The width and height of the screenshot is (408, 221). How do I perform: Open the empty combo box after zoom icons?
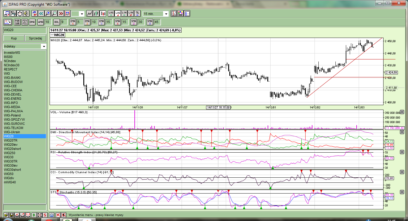pos(82,14)
